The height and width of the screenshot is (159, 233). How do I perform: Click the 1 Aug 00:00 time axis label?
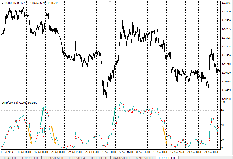[109, 152]
